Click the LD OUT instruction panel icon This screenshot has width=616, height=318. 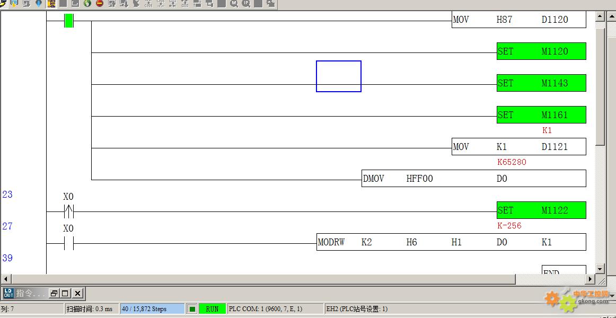click(8, 293)
